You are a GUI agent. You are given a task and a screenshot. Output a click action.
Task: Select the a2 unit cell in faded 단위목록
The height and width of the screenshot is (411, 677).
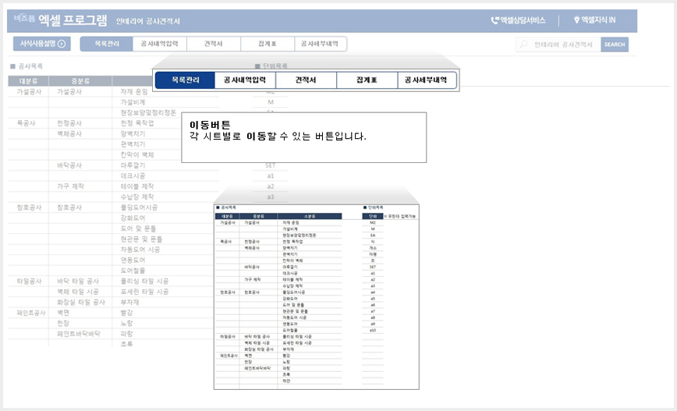tap(271, 186)
